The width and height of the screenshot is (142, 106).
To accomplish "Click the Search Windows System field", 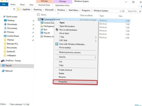I will click(x=134, y=11).
